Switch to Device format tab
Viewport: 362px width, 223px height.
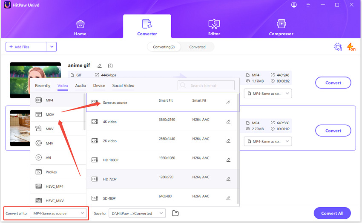[99, 86]
